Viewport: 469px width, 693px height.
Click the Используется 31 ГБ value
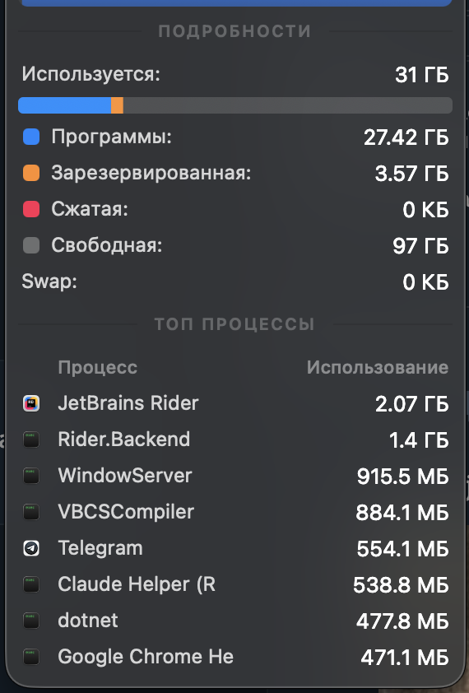pos(422,75)
